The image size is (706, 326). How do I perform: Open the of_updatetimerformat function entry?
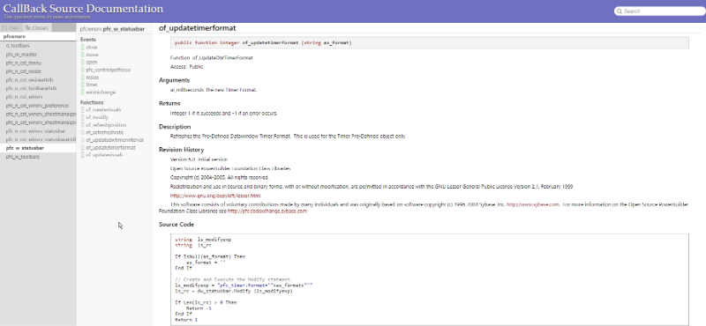coord(111,147)
